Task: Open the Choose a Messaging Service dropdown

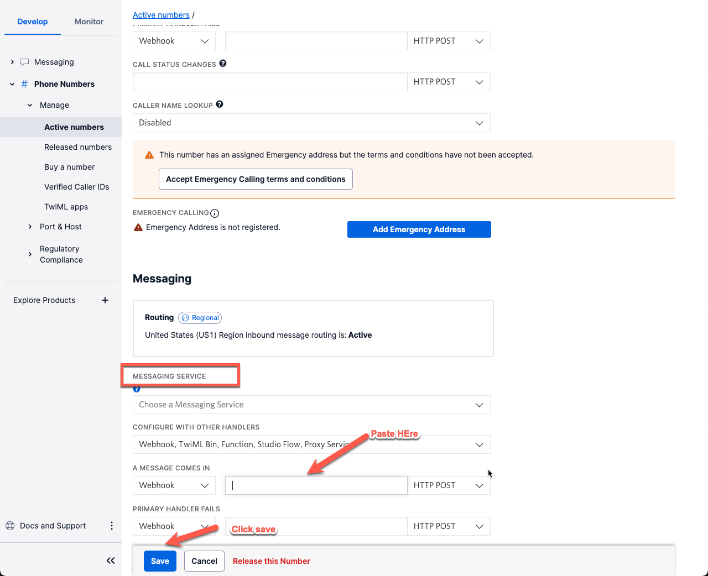Action: pyautogui.click(x=311, y=405)
